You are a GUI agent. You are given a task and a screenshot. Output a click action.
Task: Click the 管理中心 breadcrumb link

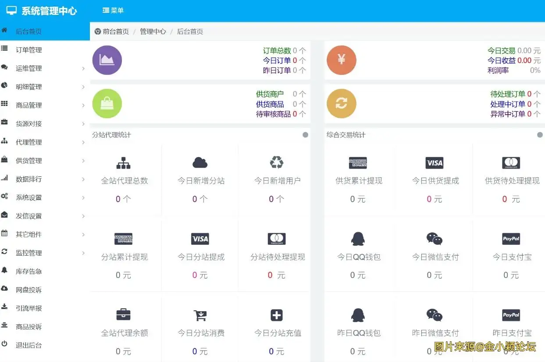153,32
